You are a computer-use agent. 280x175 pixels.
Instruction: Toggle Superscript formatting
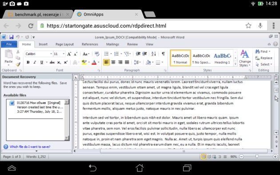click(65, 62)
